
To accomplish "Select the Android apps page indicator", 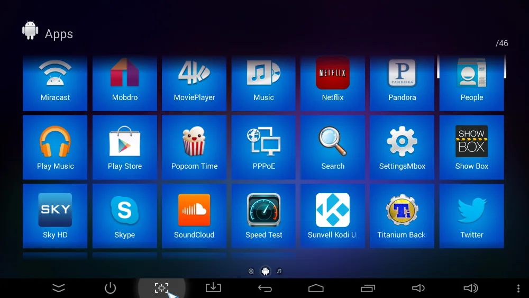I will click(x=265, y=271).
